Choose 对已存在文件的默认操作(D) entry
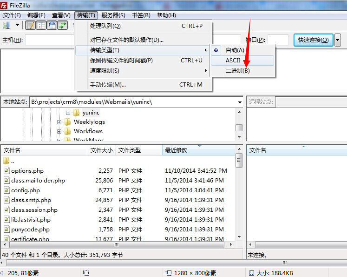The image size is (347, 277). tap(143, 40)
